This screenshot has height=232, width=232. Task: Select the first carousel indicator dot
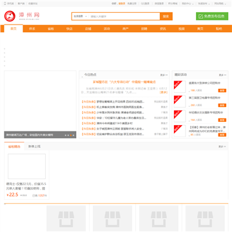pyautogui.click(x=66, y=135)
